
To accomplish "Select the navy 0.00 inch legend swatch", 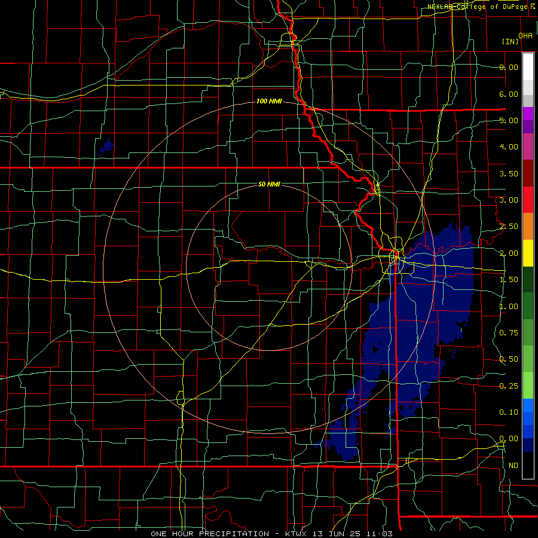I will (528, 445).
